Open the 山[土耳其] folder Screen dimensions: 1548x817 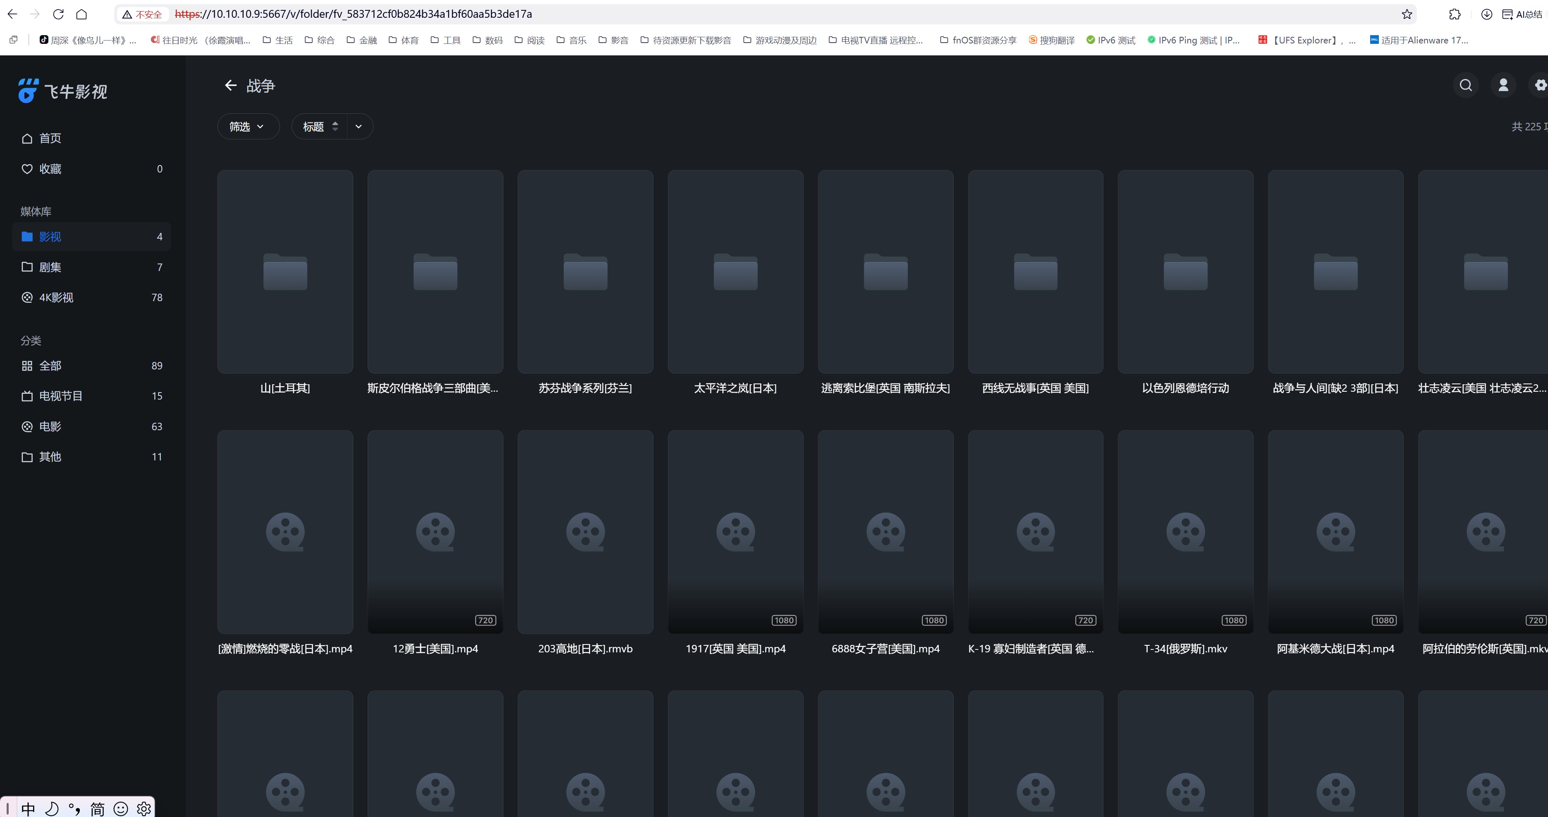[x=285, y=272]
